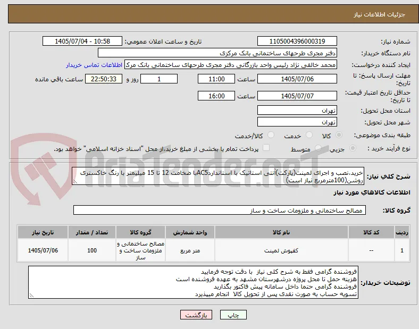Click the quantity 100 cell

pyautogui.click(x=92, y=250)
